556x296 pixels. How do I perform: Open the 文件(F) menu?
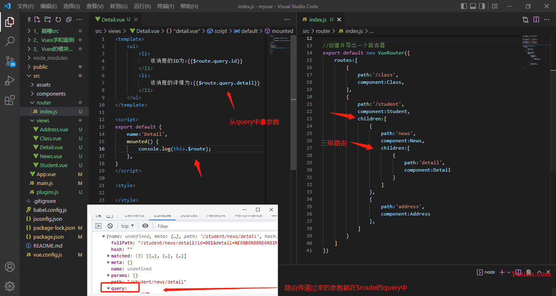coord(26,6)
